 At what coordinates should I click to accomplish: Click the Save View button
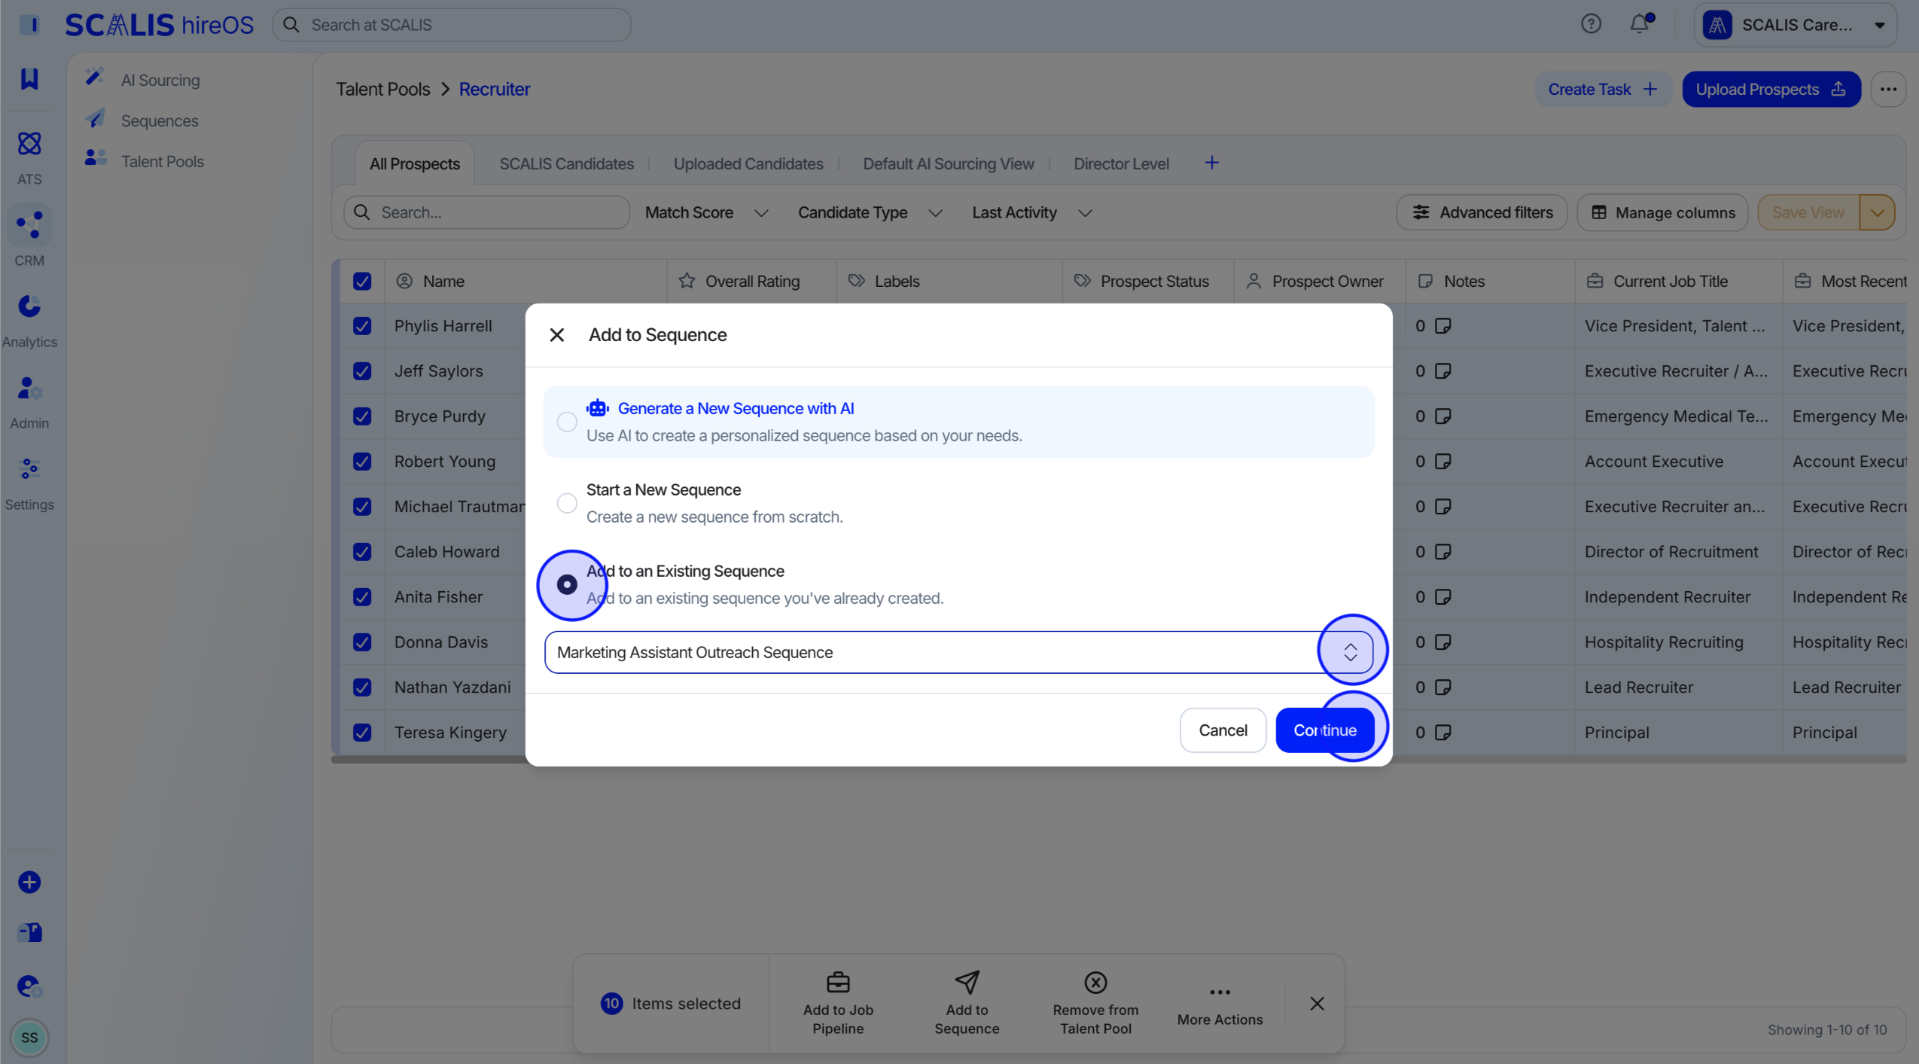[x=1808, y=212]
